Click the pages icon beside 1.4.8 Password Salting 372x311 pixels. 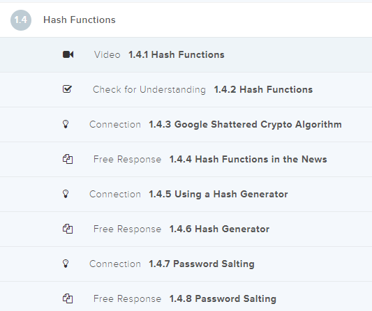coord(68,298)
